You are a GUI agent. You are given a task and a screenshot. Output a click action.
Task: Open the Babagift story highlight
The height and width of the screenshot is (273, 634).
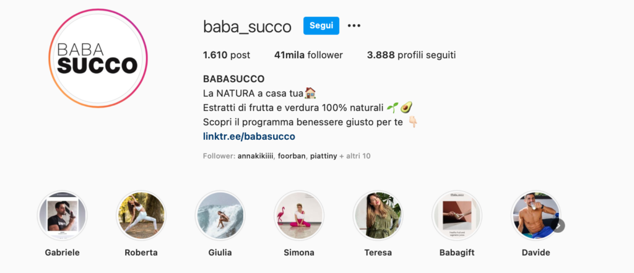click(457, 215)
